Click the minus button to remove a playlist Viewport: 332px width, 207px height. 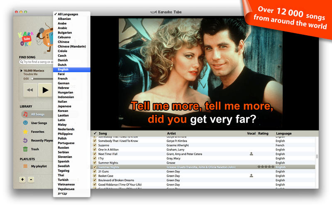pyautogui.click(x=31, y=180)
